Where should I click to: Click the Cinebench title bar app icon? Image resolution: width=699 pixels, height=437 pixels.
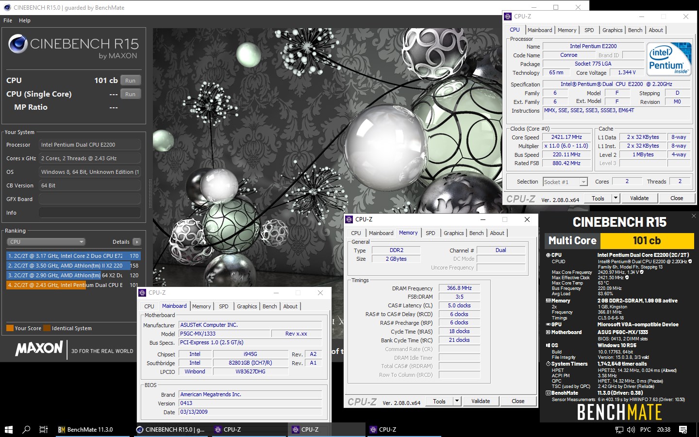click(7, 7)
